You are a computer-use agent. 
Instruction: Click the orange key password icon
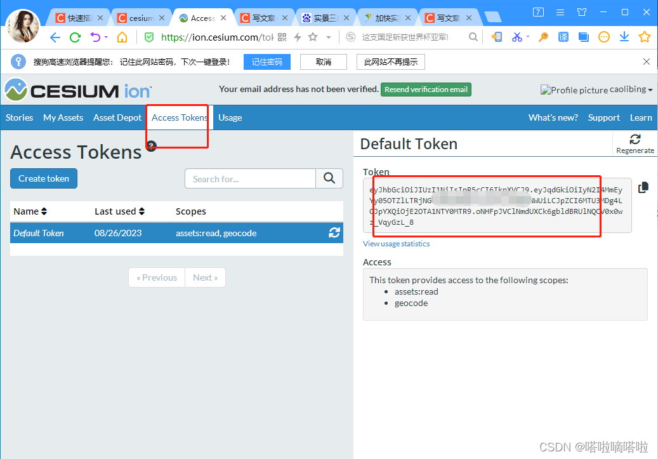coord(543,37)
